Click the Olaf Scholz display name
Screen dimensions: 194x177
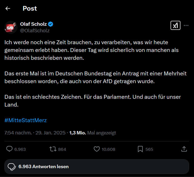pyautogui.click(x=33, y=24)
